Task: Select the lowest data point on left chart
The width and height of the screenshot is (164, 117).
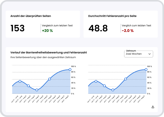Action: click(37, 90)
